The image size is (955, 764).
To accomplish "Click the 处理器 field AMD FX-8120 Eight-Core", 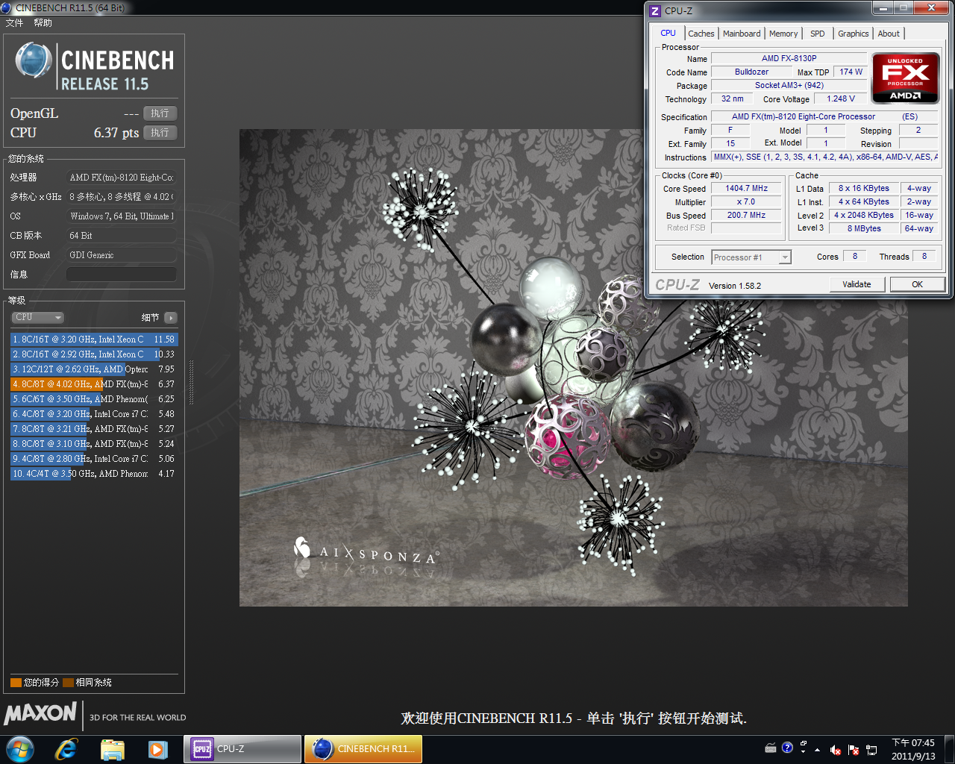I will tap(122, 178).
